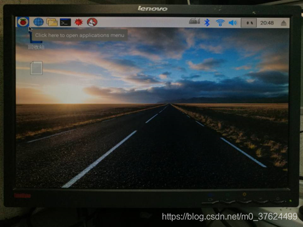Open the volume control speaker icon

[x=232, y=23]
